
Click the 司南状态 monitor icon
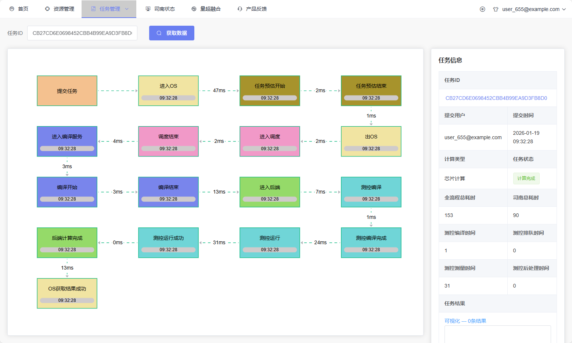click(148, 9)
